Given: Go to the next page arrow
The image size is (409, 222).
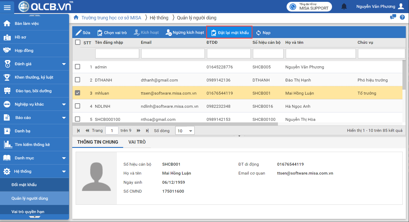Looking at the screenshot, I should pyautogui.click(x=139, y=131).
